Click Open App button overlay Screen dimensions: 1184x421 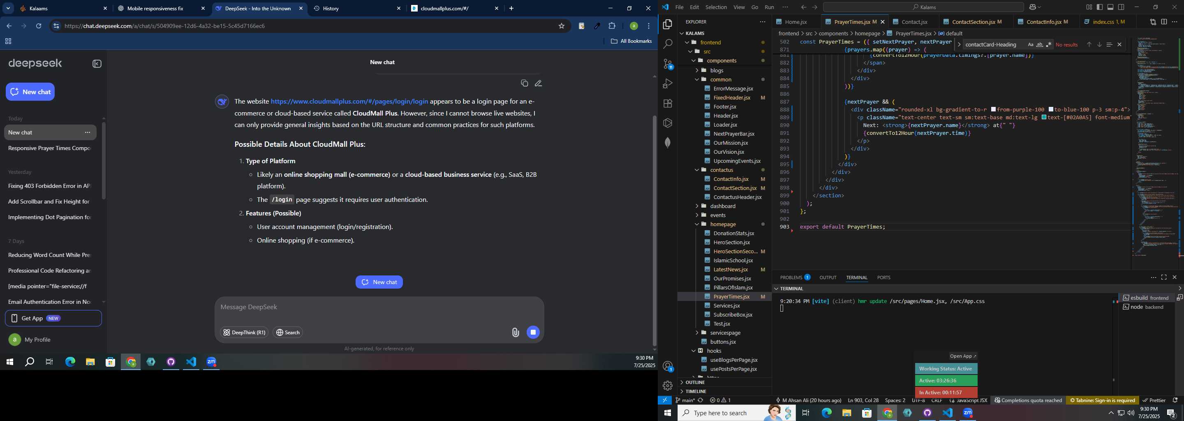963,356
